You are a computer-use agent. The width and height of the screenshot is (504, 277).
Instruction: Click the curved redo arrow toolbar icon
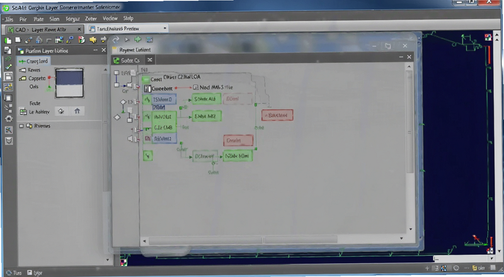point(116,40)
